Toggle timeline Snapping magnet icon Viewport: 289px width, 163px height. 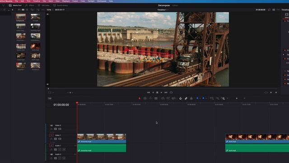coord(181,98)
